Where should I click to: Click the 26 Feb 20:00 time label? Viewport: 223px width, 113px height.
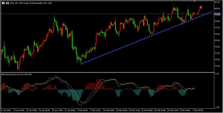pos(160,110)
